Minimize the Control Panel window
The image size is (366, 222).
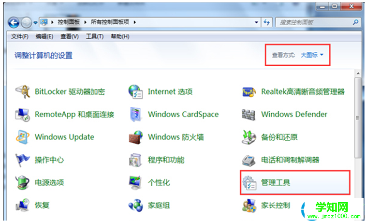point(323,7)
